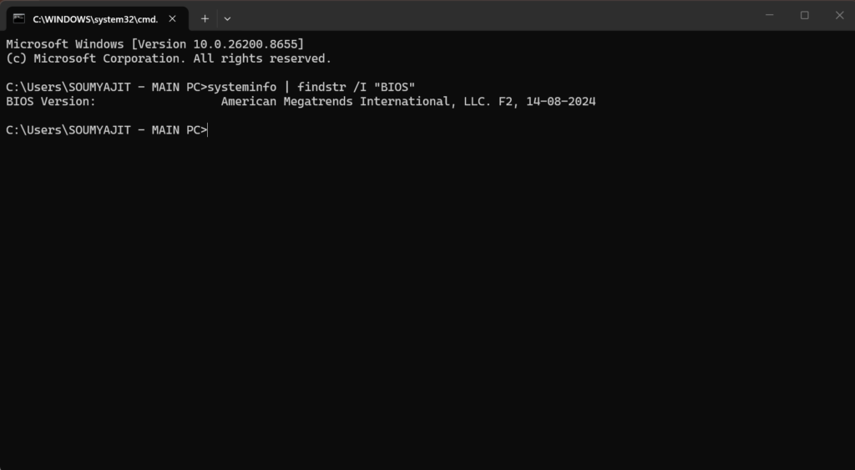This screenshot has width=855, height=470.
Task: Expand the new tab profile dropdown chevron
Action: (x=227, y=18)
